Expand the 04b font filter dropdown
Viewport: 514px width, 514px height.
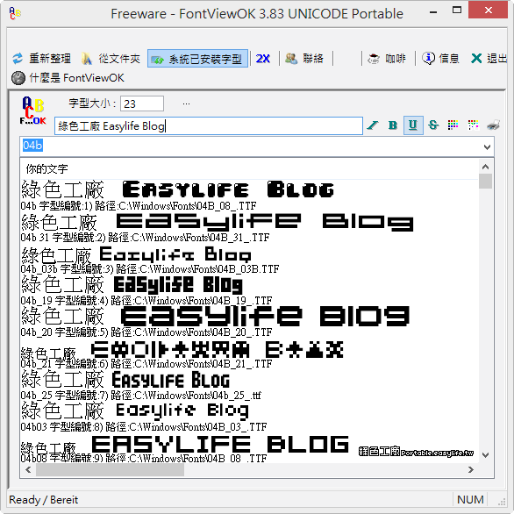tap(487, 146)
